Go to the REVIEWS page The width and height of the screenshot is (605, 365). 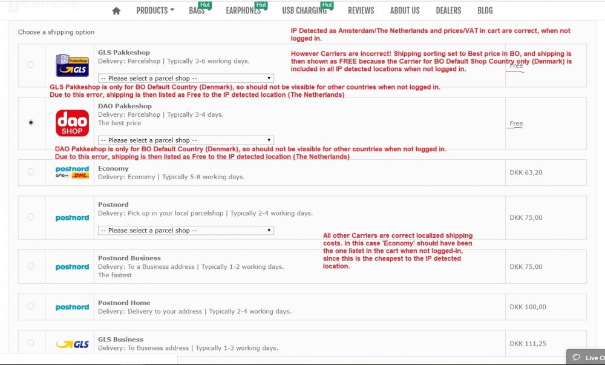pos(361,10)
